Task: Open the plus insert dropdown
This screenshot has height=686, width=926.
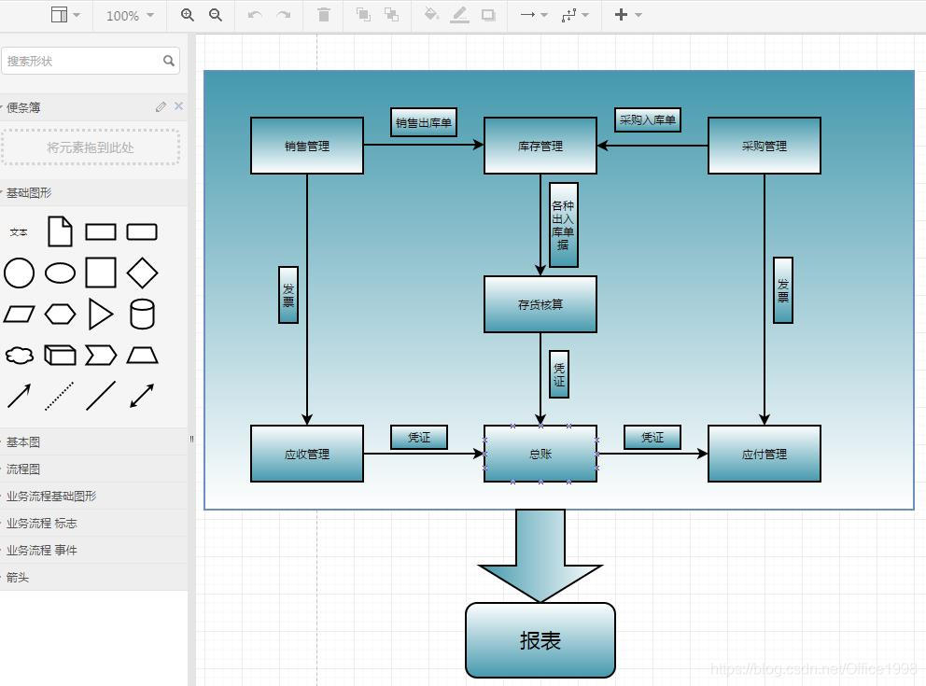Action: (628, 15)
